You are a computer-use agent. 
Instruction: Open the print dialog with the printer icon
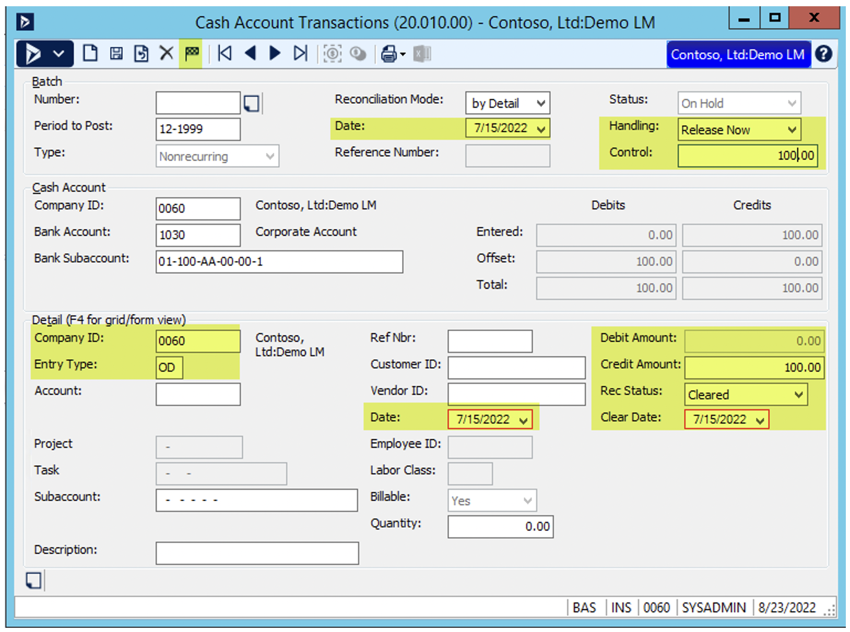click(389, 53)
